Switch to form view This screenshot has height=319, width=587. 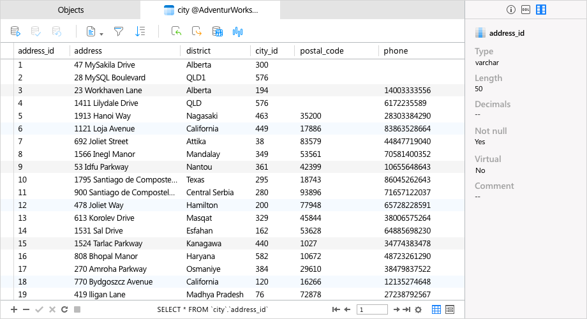(450, 309)
